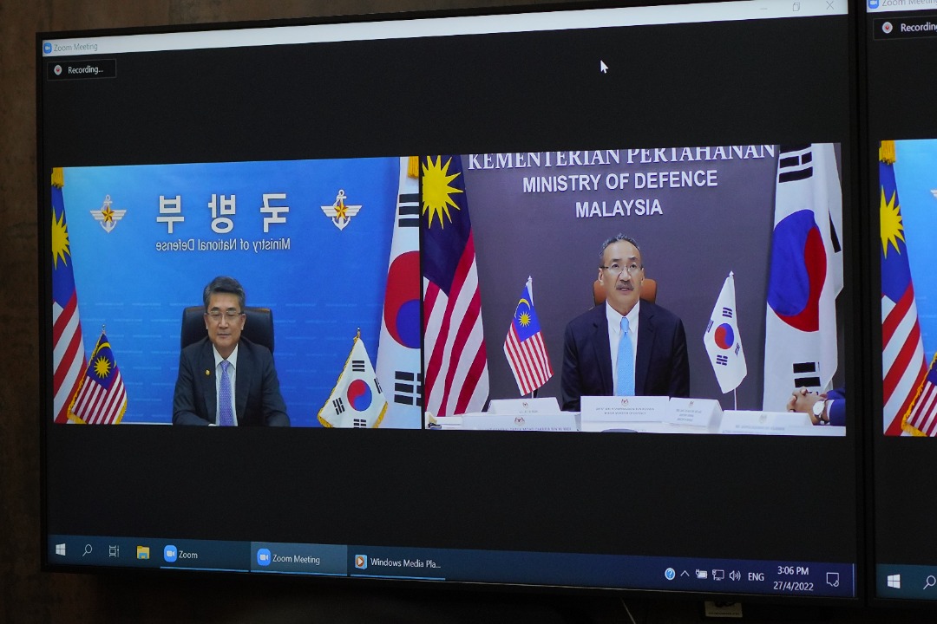Open the ENG input language selector

pos(756,576)
